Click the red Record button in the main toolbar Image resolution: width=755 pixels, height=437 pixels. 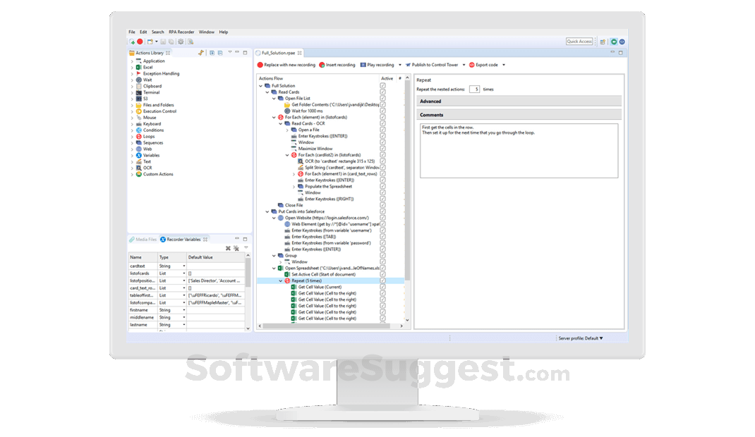(140, 42)
